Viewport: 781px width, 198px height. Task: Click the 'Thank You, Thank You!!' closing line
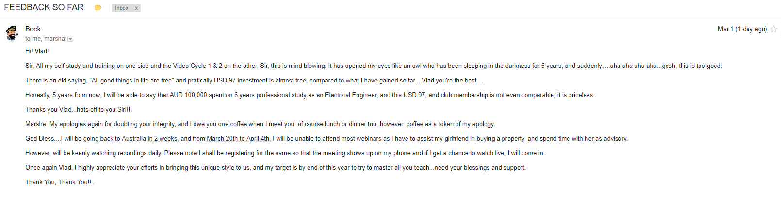60,182
